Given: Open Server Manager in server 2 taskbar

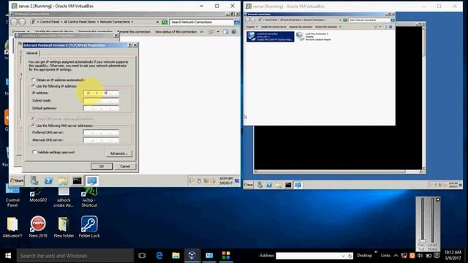Looking at the screenshot, I should coord(34,180).
